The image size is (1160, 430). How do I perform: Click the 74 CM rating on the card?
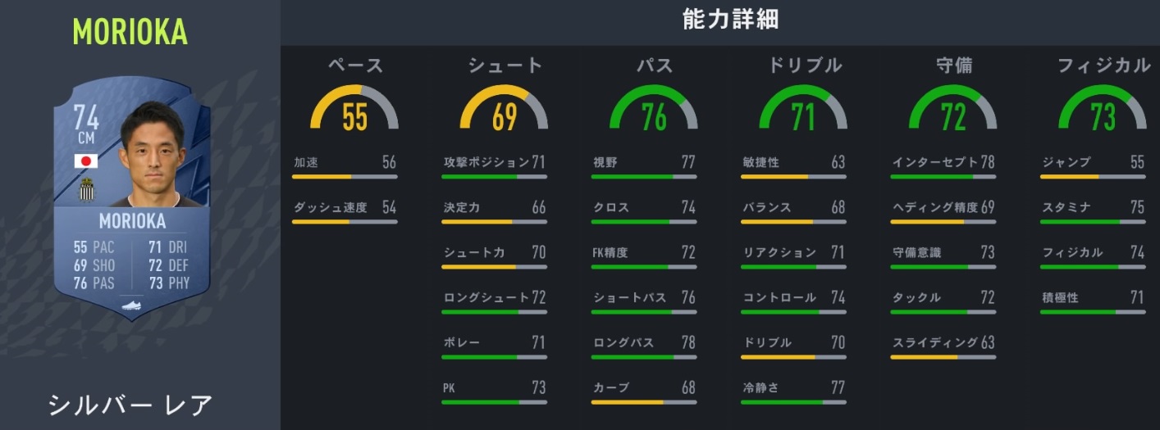click(86, 124)
